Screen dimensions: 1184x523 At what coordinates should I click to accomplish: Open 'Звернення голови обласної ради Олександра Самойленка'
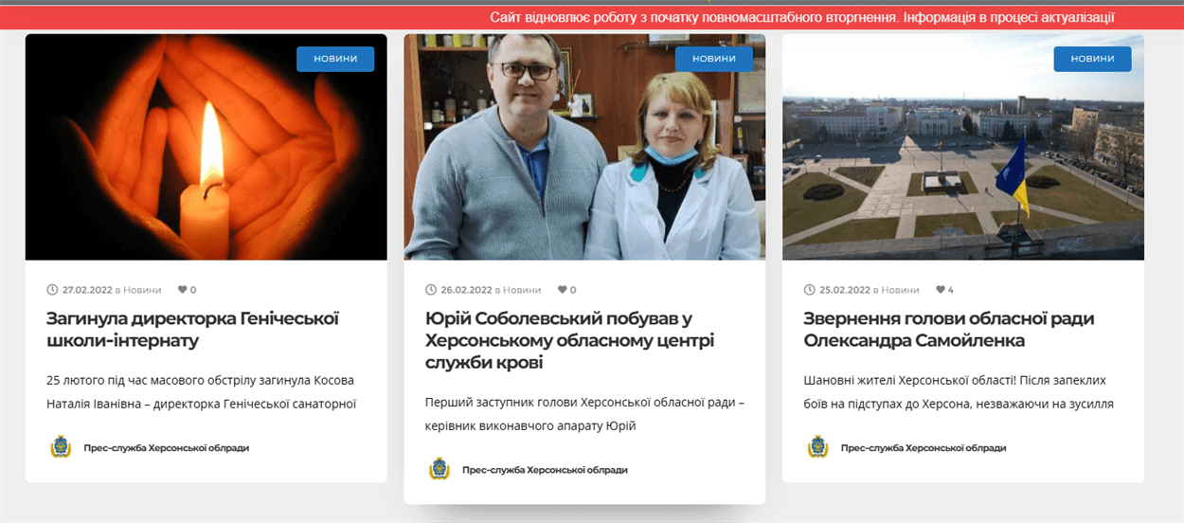pos(948,329)
